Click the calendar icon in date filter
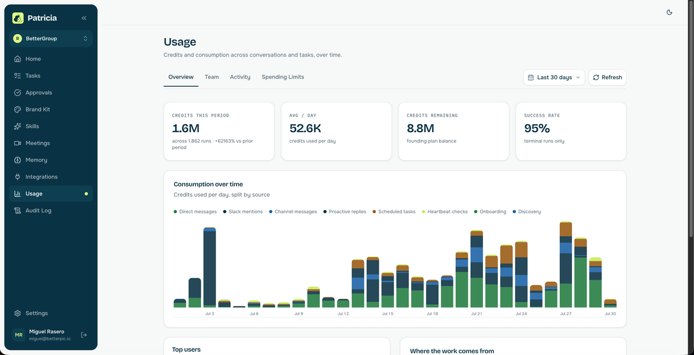The width and height of the screenshot is (694, 355). 531,77
